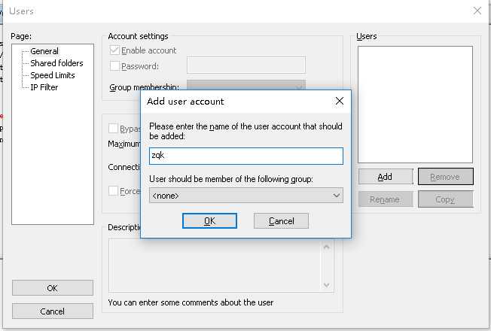Click the Remove button under the Users list

[x=445, y=177]
